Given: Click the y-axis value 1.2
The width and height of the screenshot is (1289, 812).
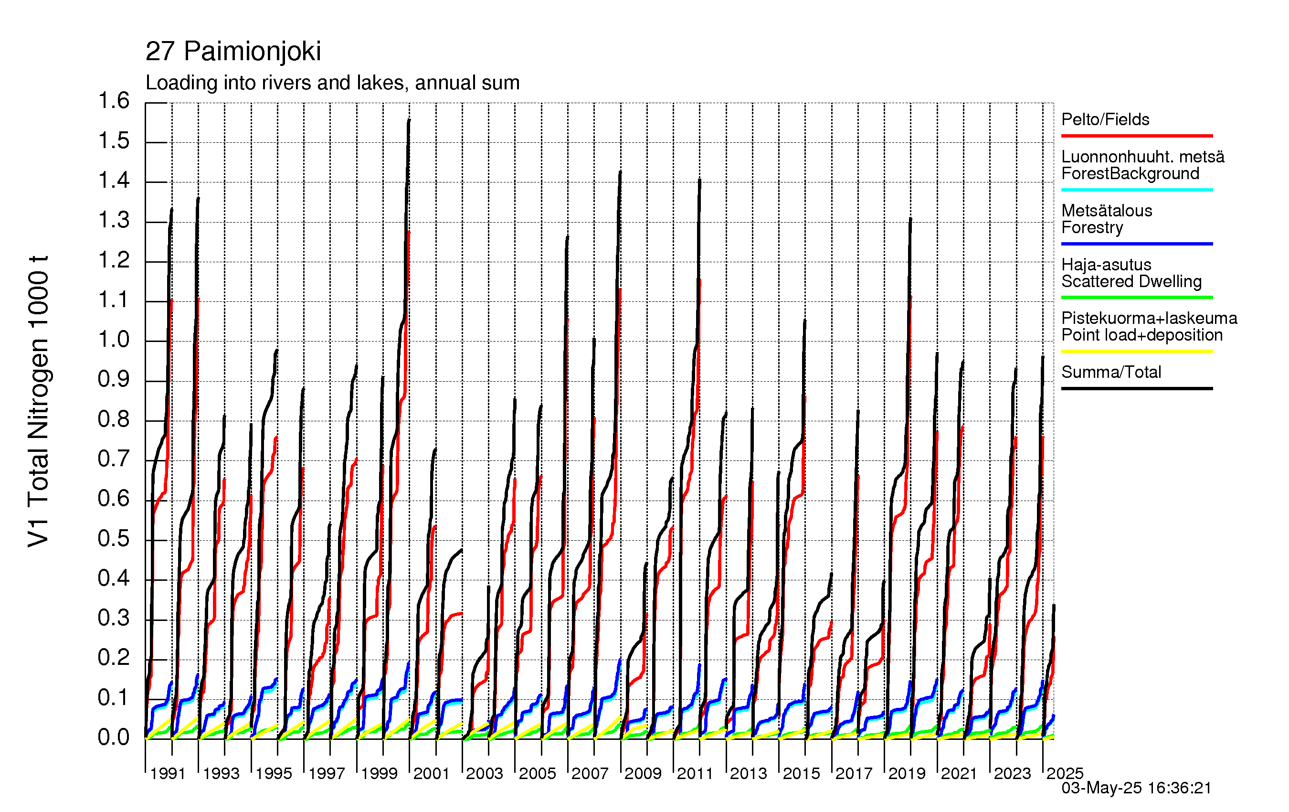Looking at the screenshot, I should point(114,260).
